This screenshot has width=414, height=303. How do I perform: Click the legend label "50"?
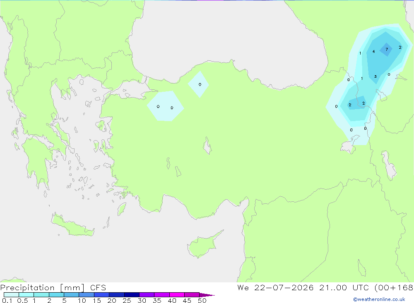coord(202,301)
